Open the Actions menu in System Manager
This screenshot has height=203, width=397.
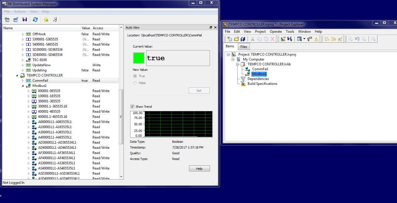[x=20, y=11]
